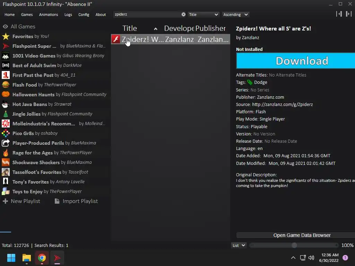Select Hot Java Beans cup icon
The width and height of the screenshot is (355, 266).
coord(6,104)
